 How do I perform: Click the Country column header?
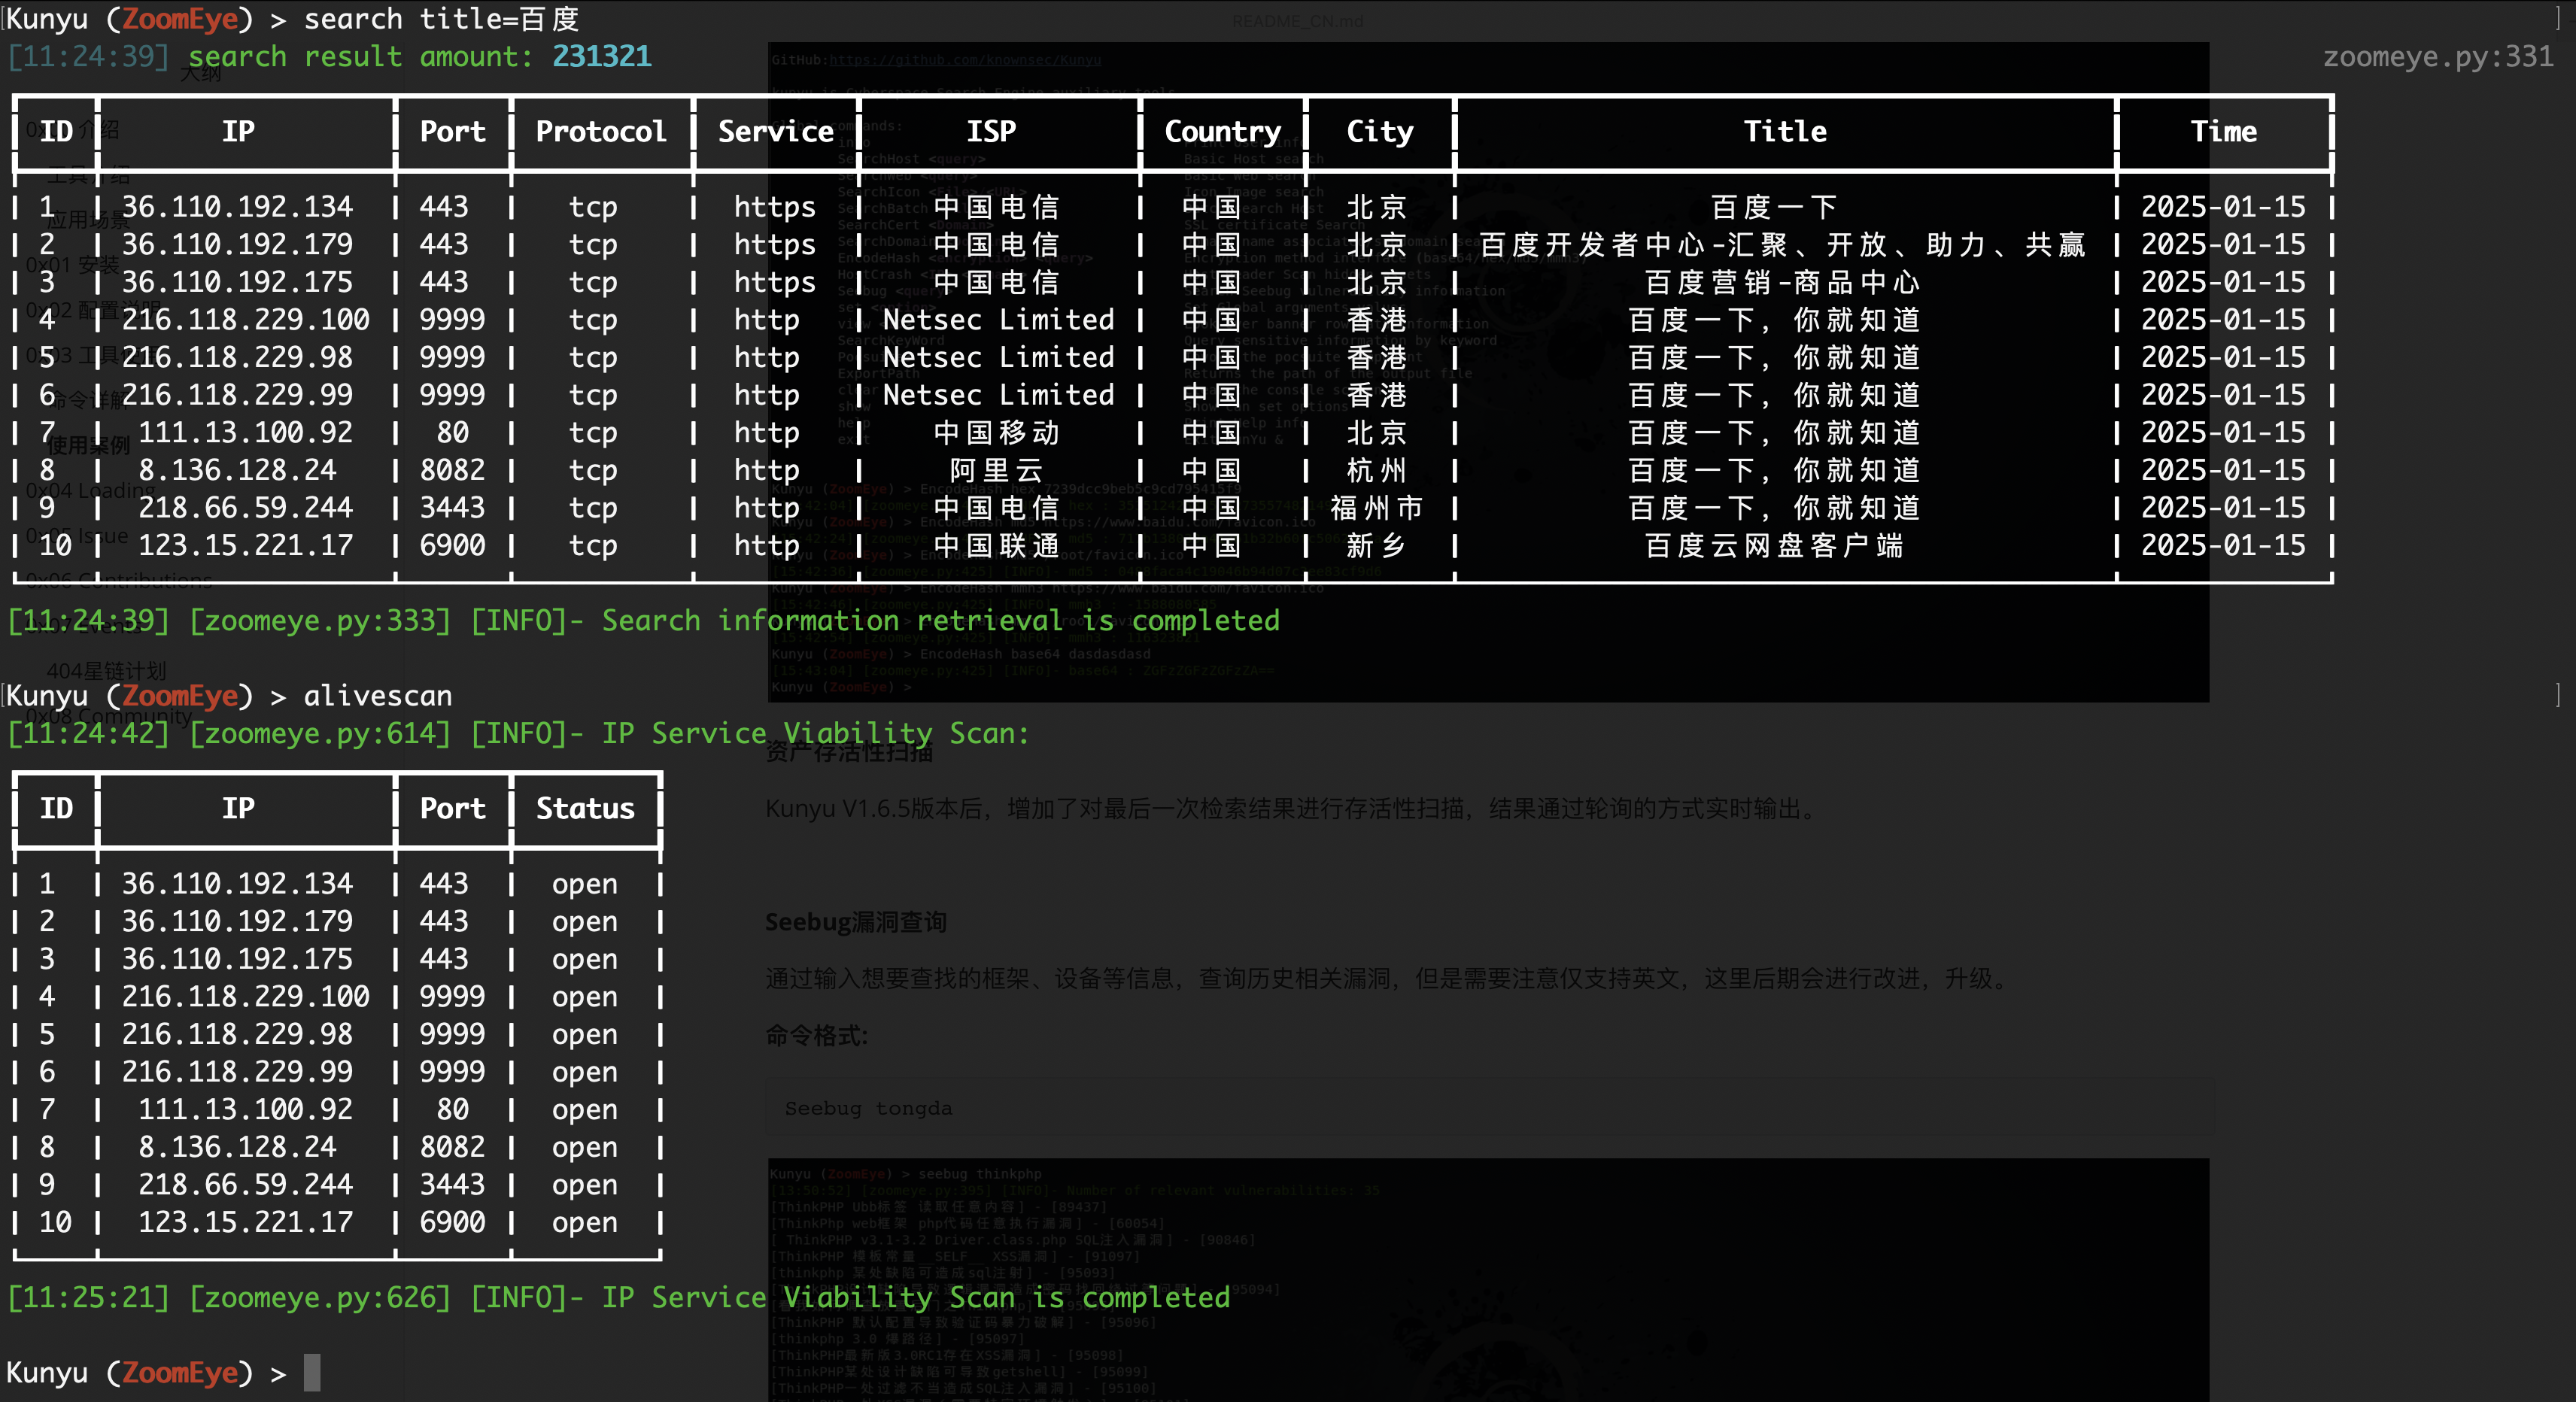pyautogui.click(x=1222, y=131)
